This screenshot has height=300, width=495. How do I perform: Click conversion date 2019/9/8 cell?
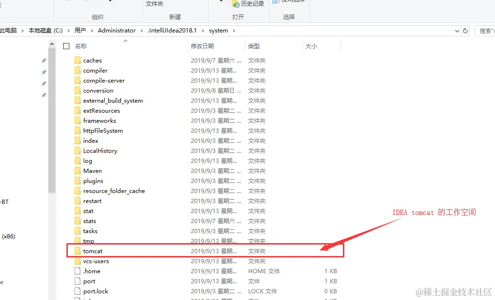point(216,91)
